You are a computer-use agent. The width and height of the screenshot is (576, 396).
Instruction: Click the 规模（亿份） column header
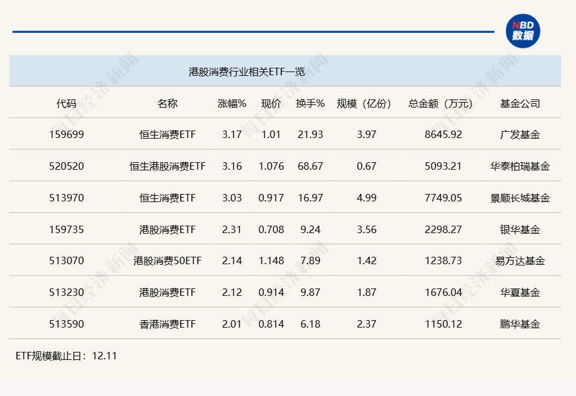(x=364, y=104)
